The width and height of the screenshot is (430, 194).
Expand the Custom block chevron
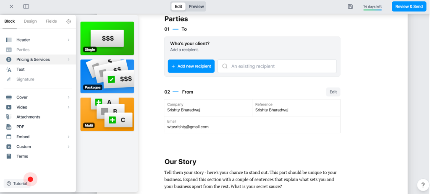pos(68,147)
